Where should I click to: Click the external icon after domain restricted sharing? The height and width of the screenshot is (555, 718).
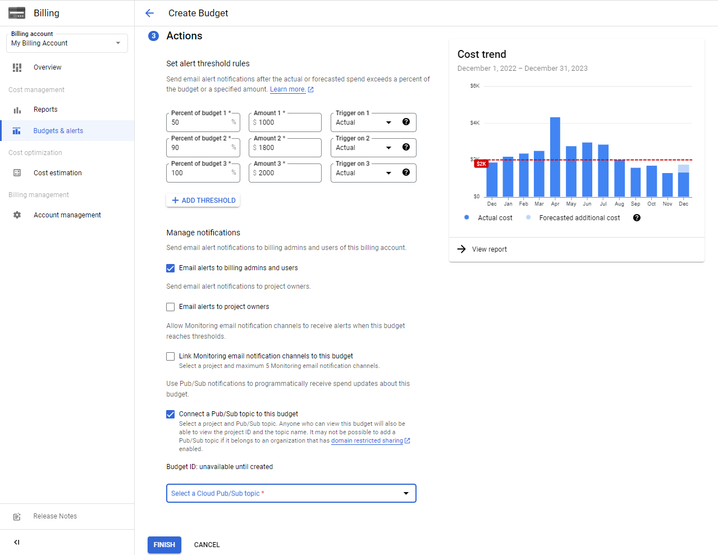tap(408, 441)
